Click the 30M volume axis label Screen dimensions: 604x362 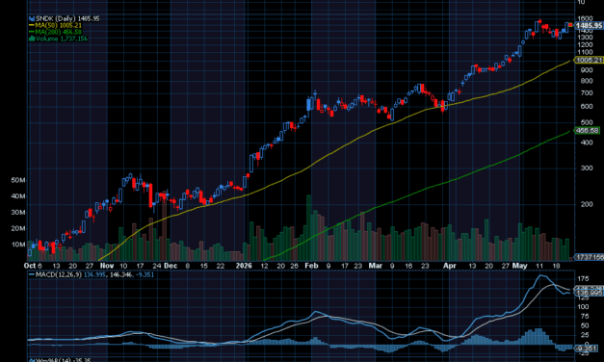[x=18, y=213]
